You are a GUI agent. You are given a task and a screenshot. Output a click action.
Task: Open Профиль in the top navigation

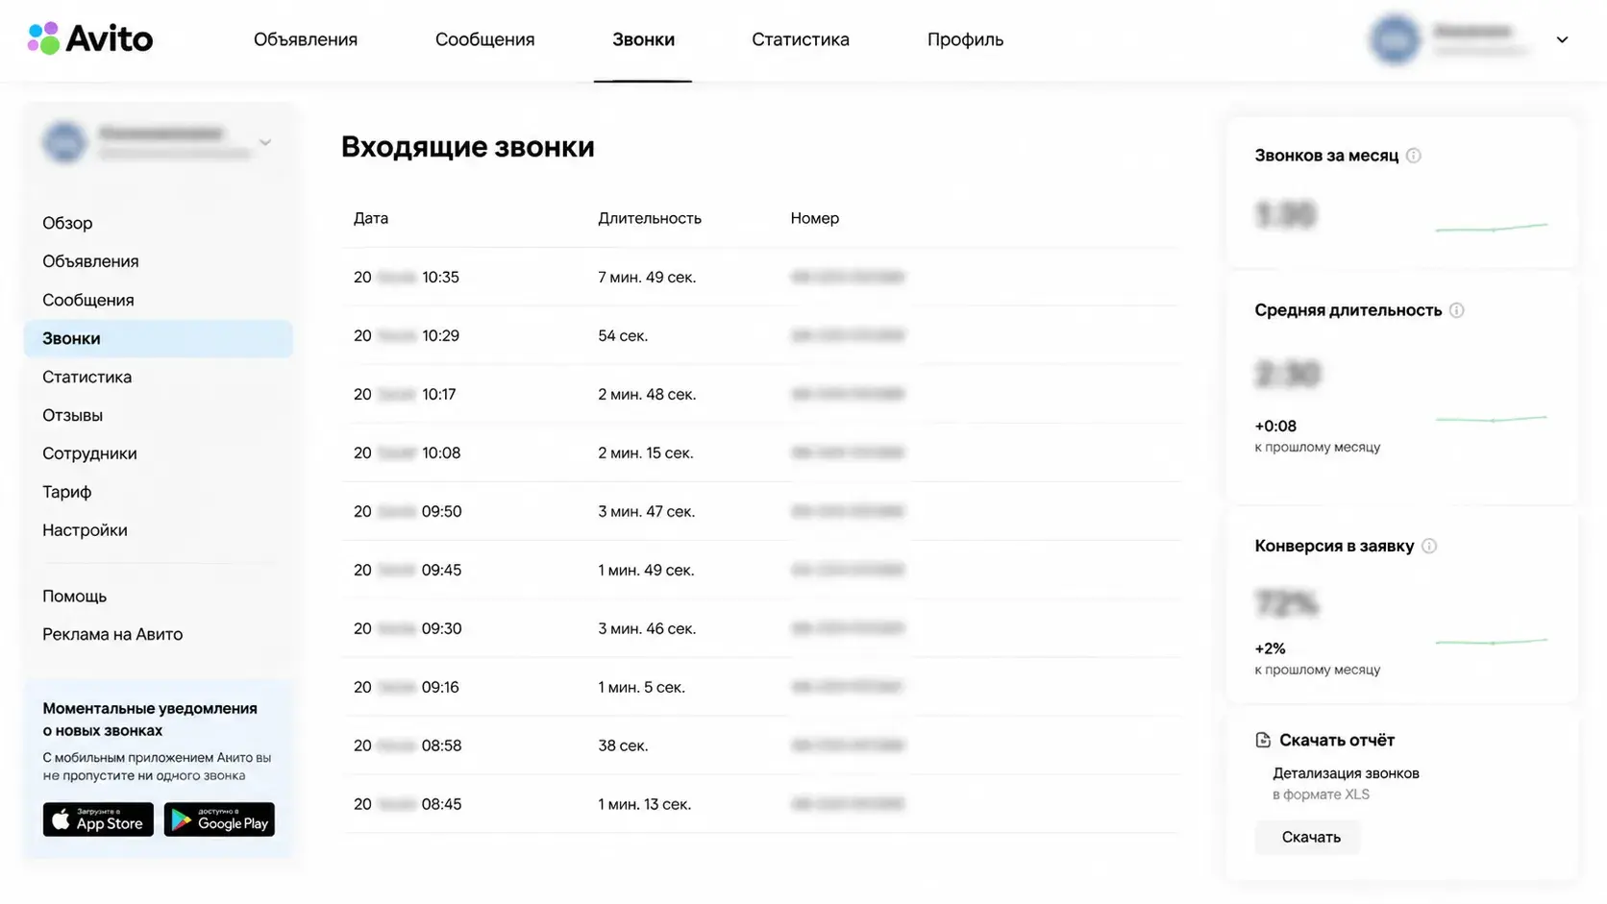pos(965,39)
